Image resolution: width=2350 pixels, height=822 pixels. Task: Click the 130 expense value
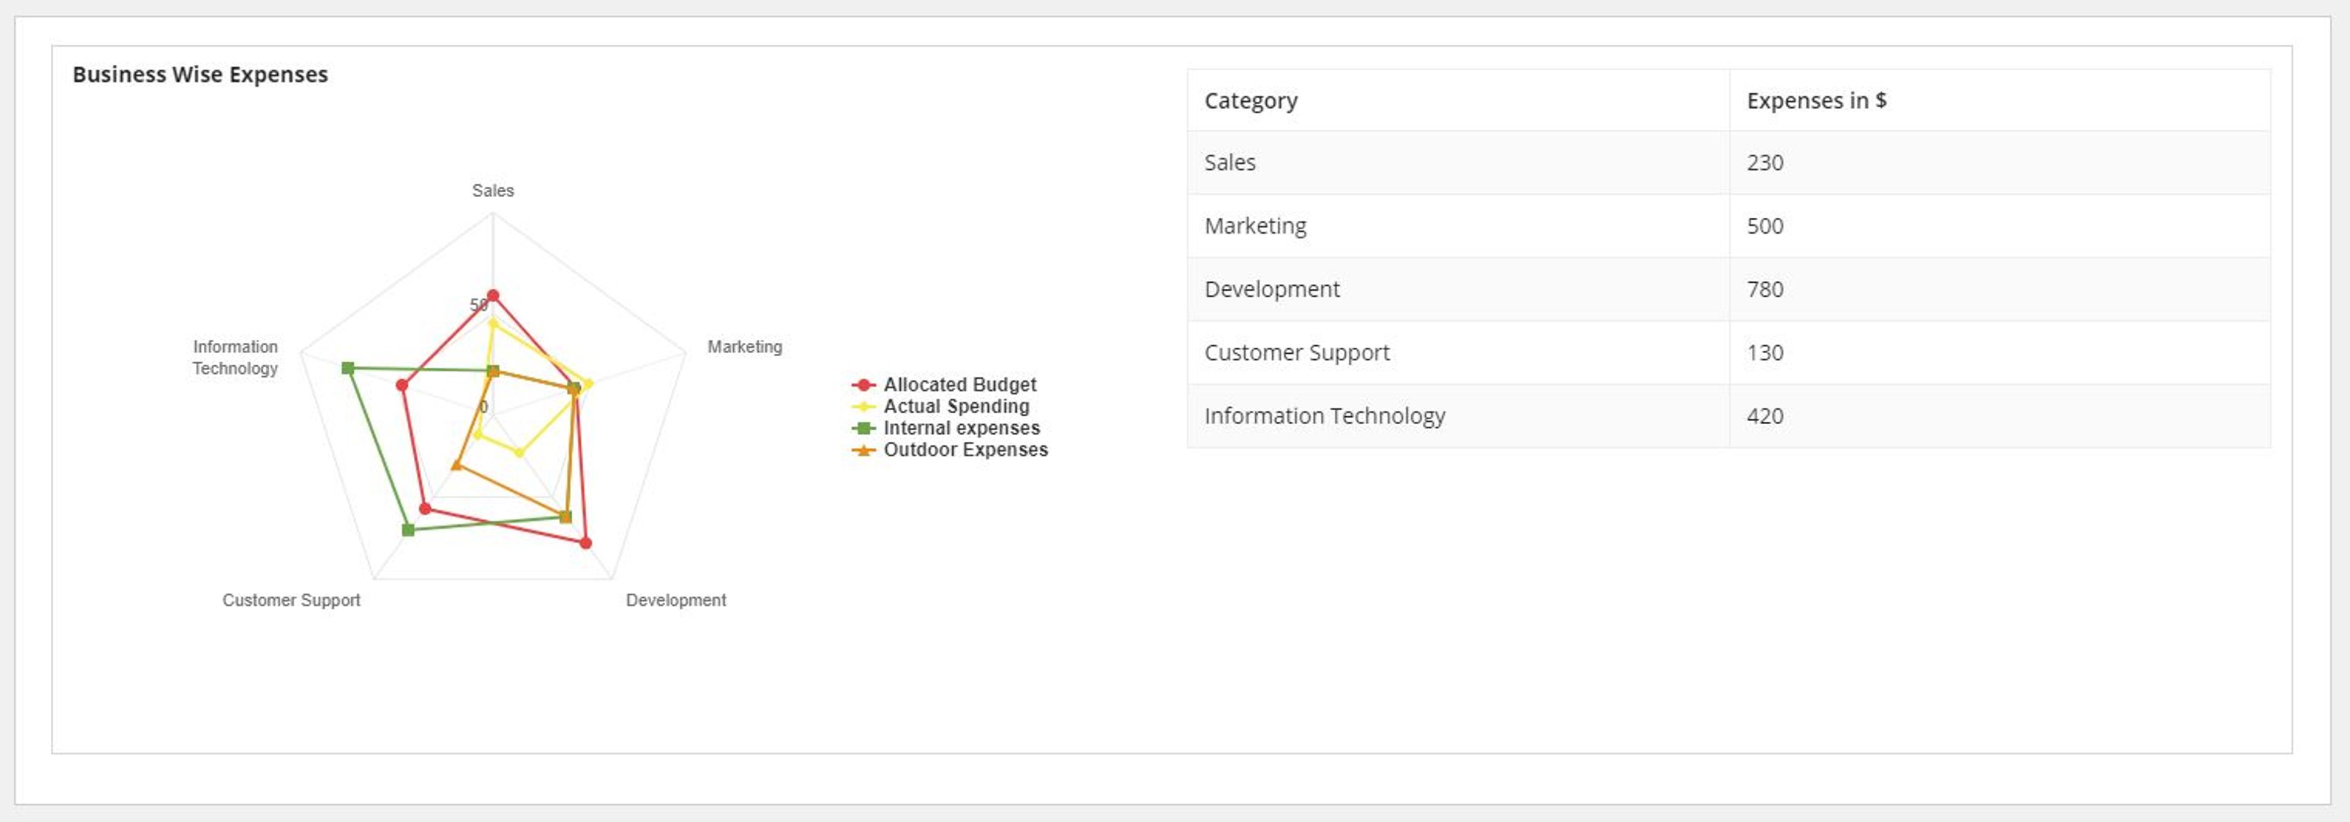[x=1764, y=352]
